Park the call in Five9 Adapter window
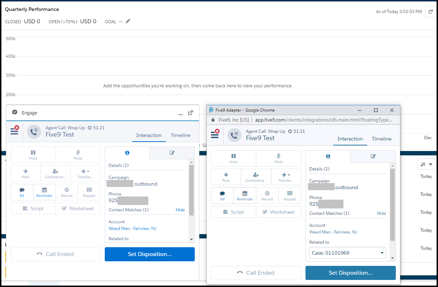Screen dimensions: 438x287 226,177
